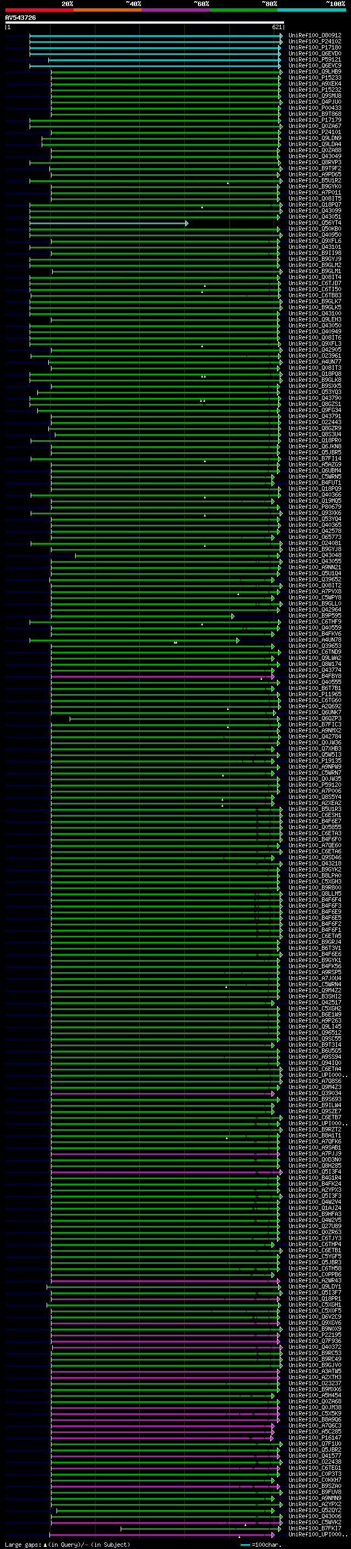Click the cyan ~100% identity legend bar
This screenshot has height=1549, width=351.
[312, 10]
